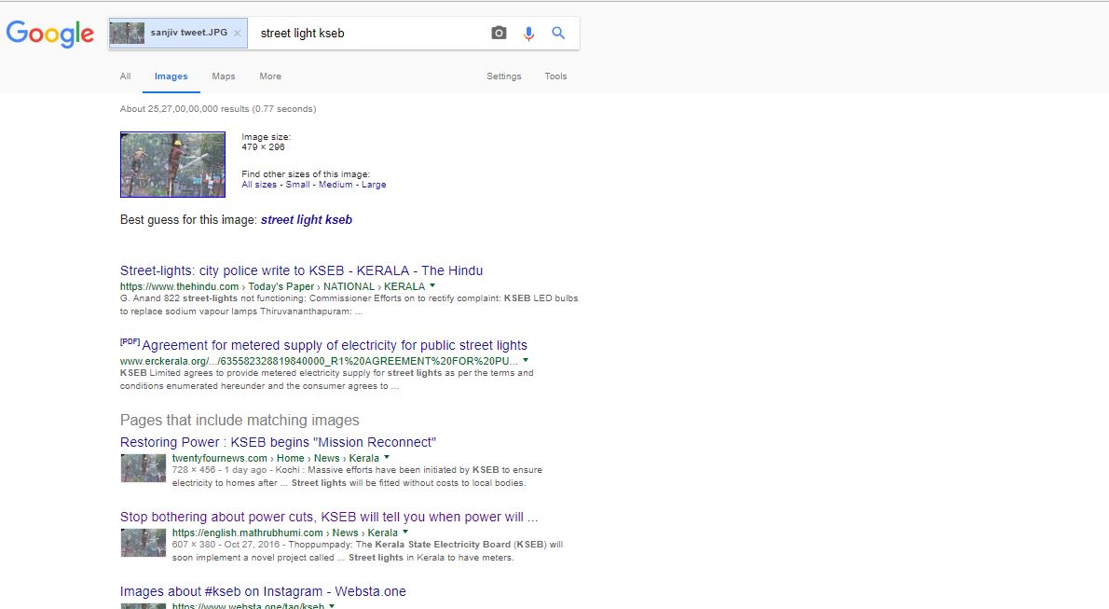Viewport: 1109px width, 609px height.
Task: Click the www.erckerala.org URL text
Action: (319, 361)
